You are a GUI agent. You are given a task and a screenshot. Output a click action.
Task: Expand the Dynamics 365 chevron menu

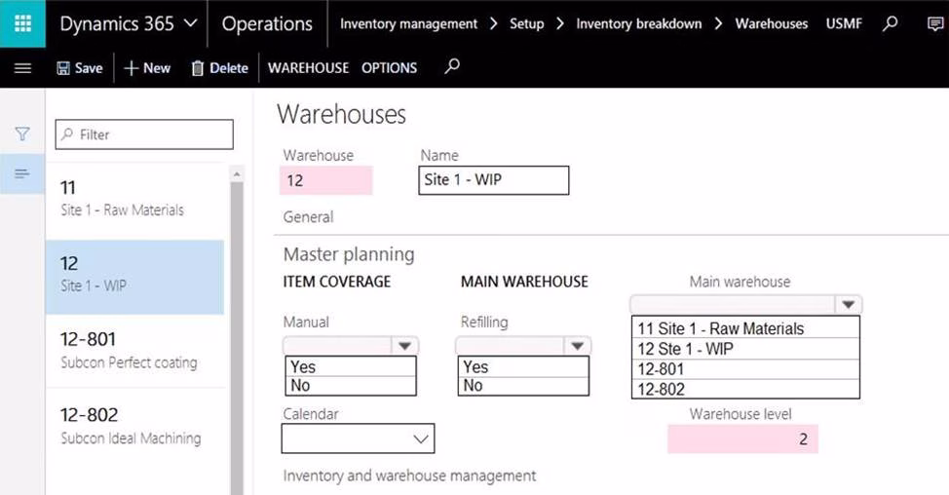190,23
